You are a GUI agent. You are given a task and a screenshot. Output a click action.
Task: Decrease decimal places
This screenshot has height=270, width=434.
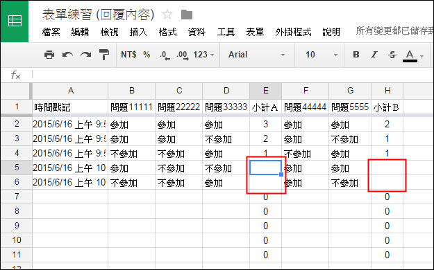pos(165,55)
